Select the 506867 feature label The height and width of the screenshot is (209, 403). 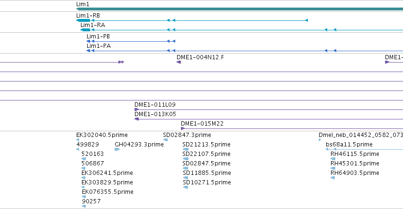pos(93,164)
